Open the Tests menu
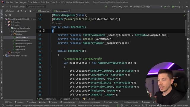 (x=53, y=2)
